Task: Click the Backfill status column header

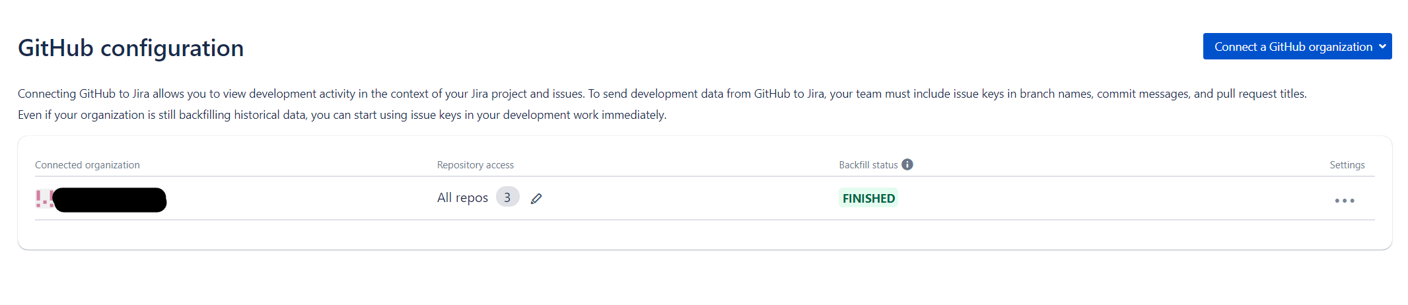Action: point(868,165)
